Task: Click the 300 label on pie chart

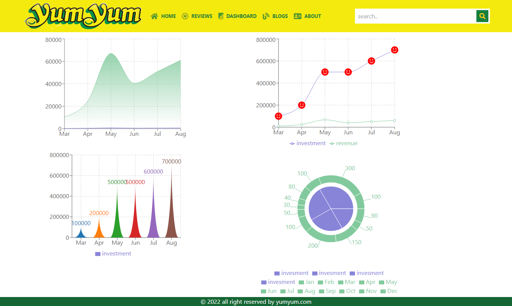Action: coord(350,168)
